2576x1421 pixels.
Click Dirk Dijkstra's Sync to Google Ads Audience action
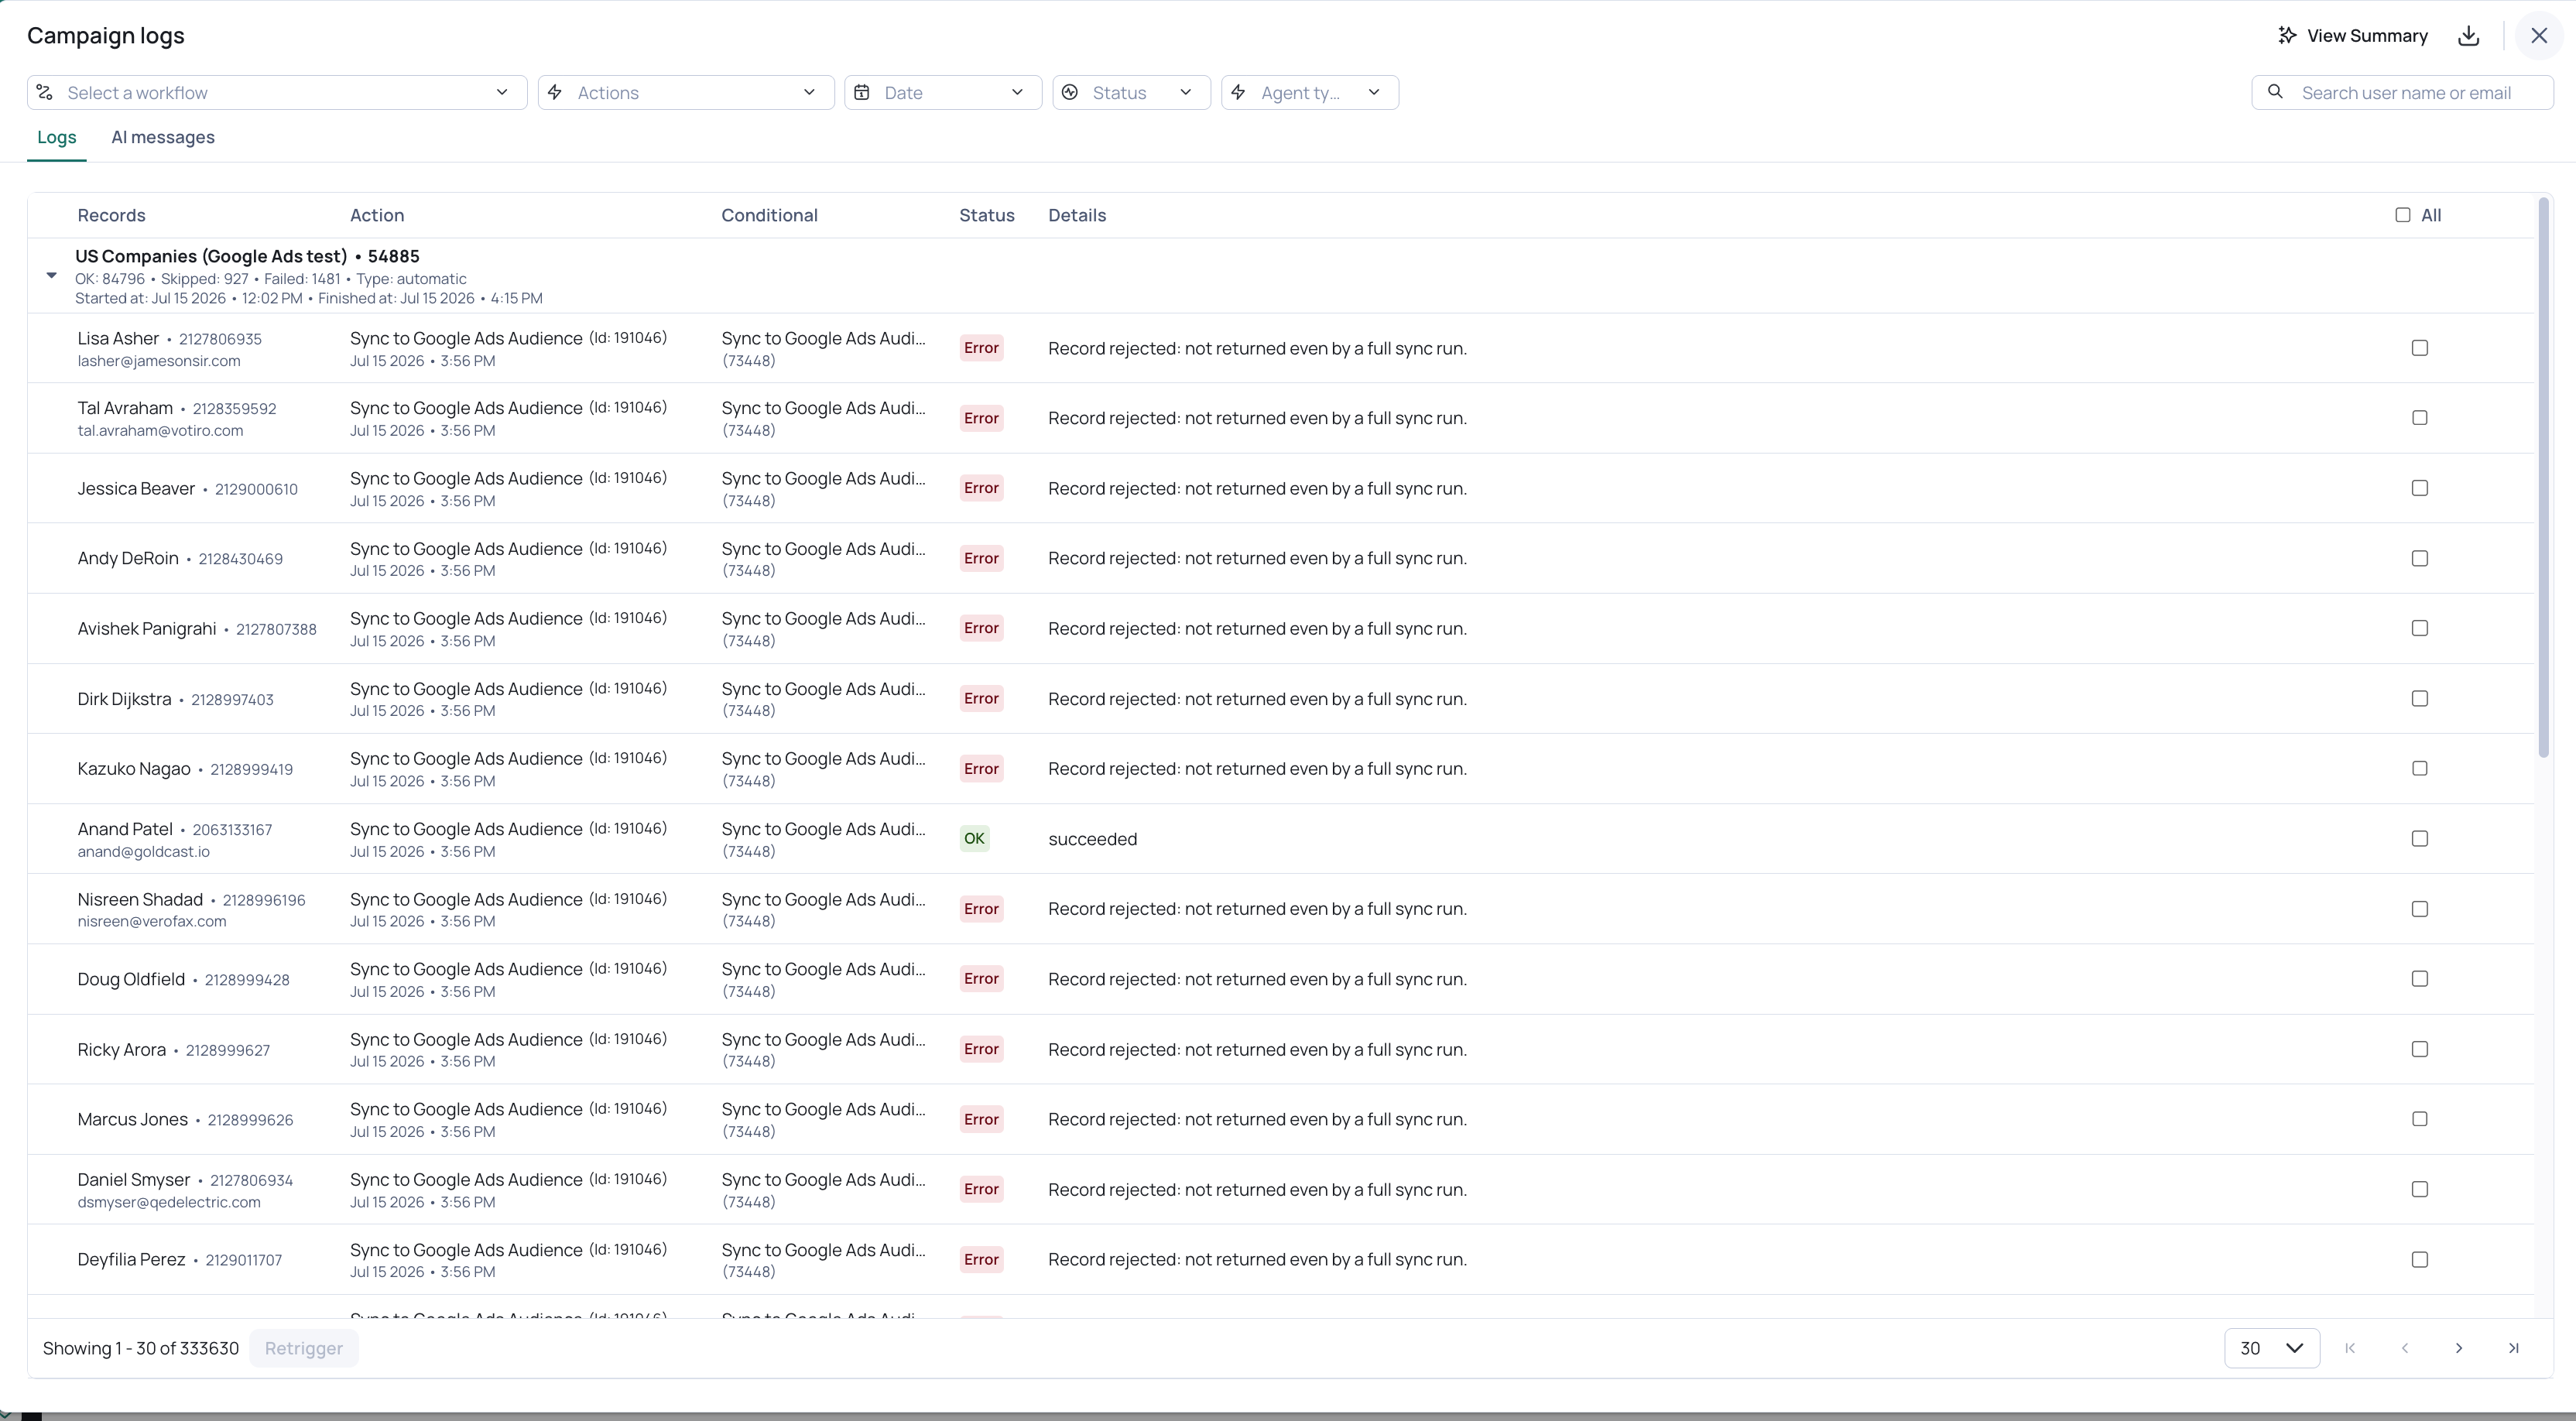coord(466,689)
